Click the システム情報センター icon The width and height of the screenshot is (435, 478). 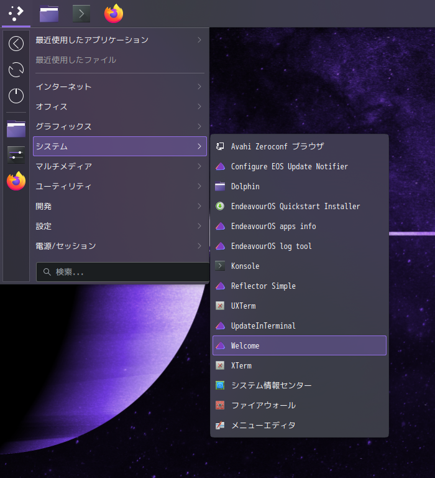pos(220,385)
